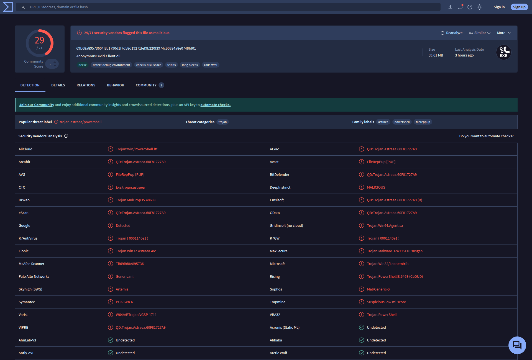The height and width of the screenshot is (360, 532).
Task: Open the chat bubble button
Action: click(517, 345)
